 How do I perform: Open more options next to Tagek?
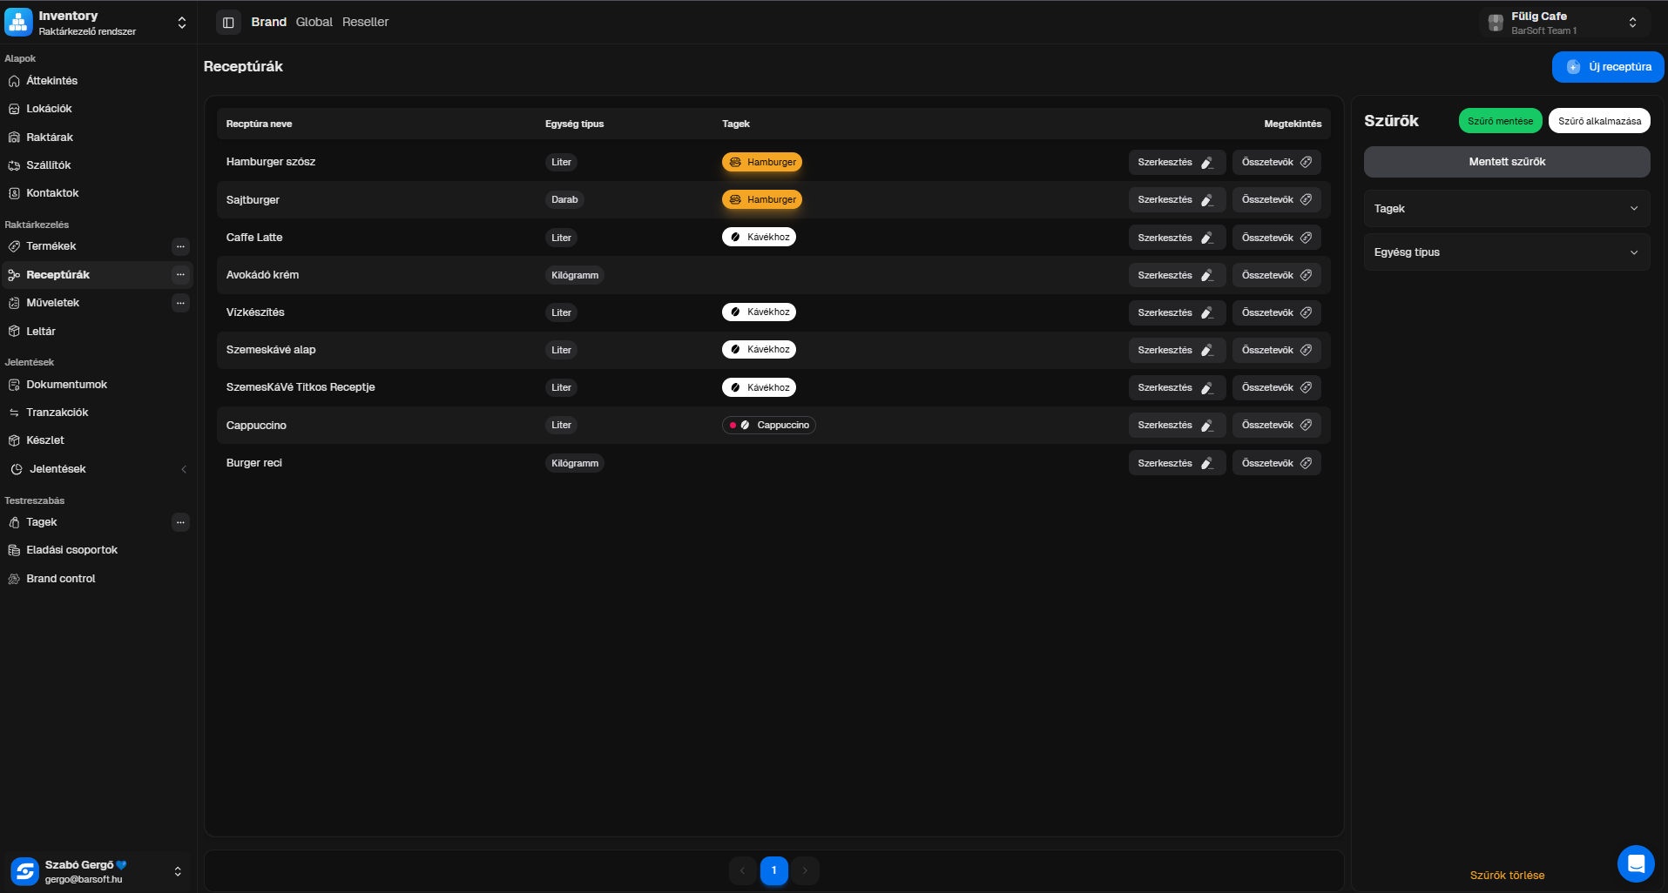click(x=180, y=522)
